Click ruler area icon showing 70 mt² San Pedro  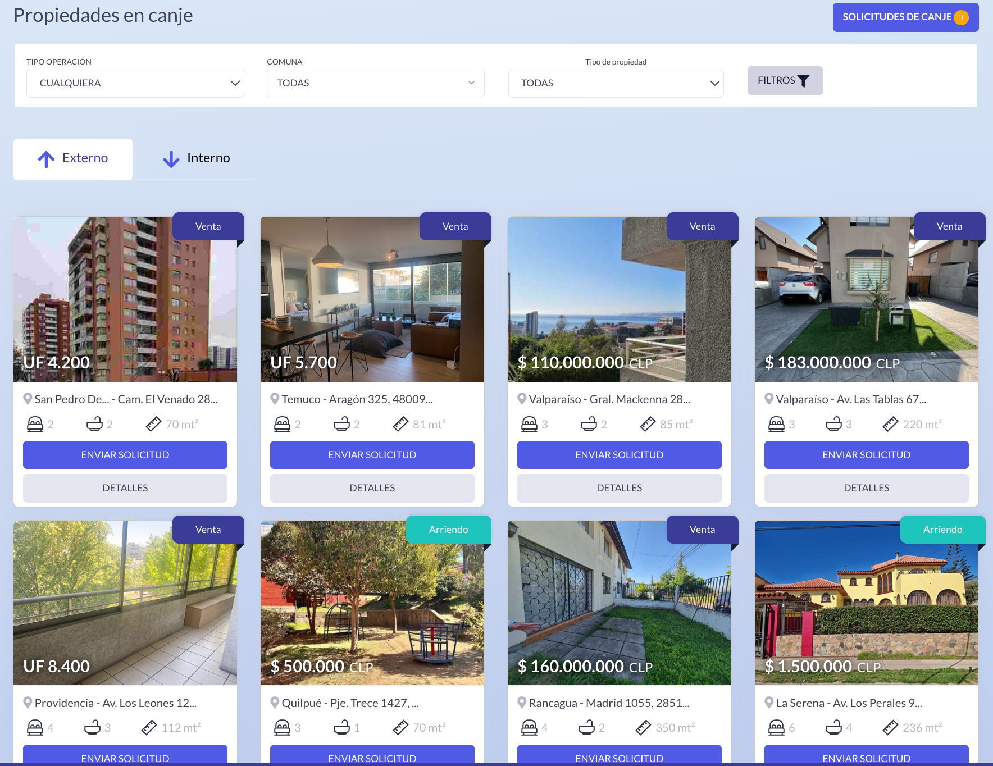coord(153,424)
